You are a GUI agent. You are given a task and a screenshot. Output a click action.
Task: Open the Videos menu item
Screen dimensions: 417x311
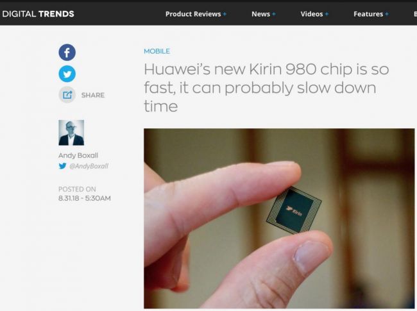point(312,14)
